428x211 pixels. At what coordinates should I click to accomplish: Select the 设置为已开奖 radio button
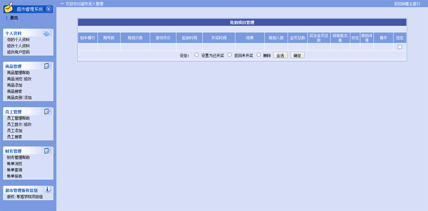(197, 55)
